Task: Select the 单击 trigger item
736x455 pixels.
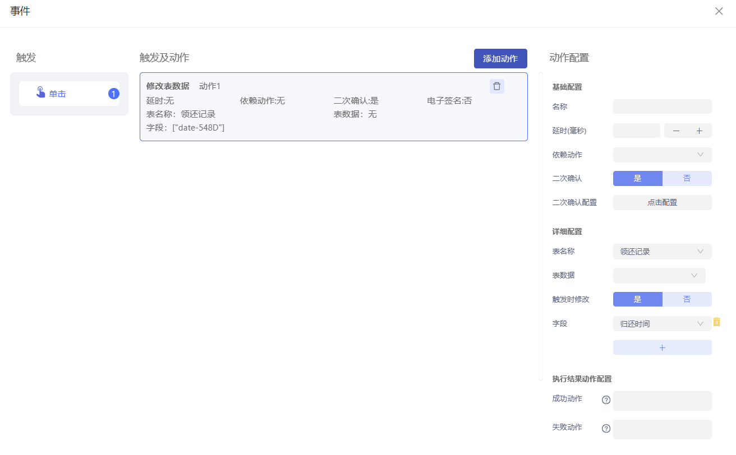Action: [x=70, y=94]
